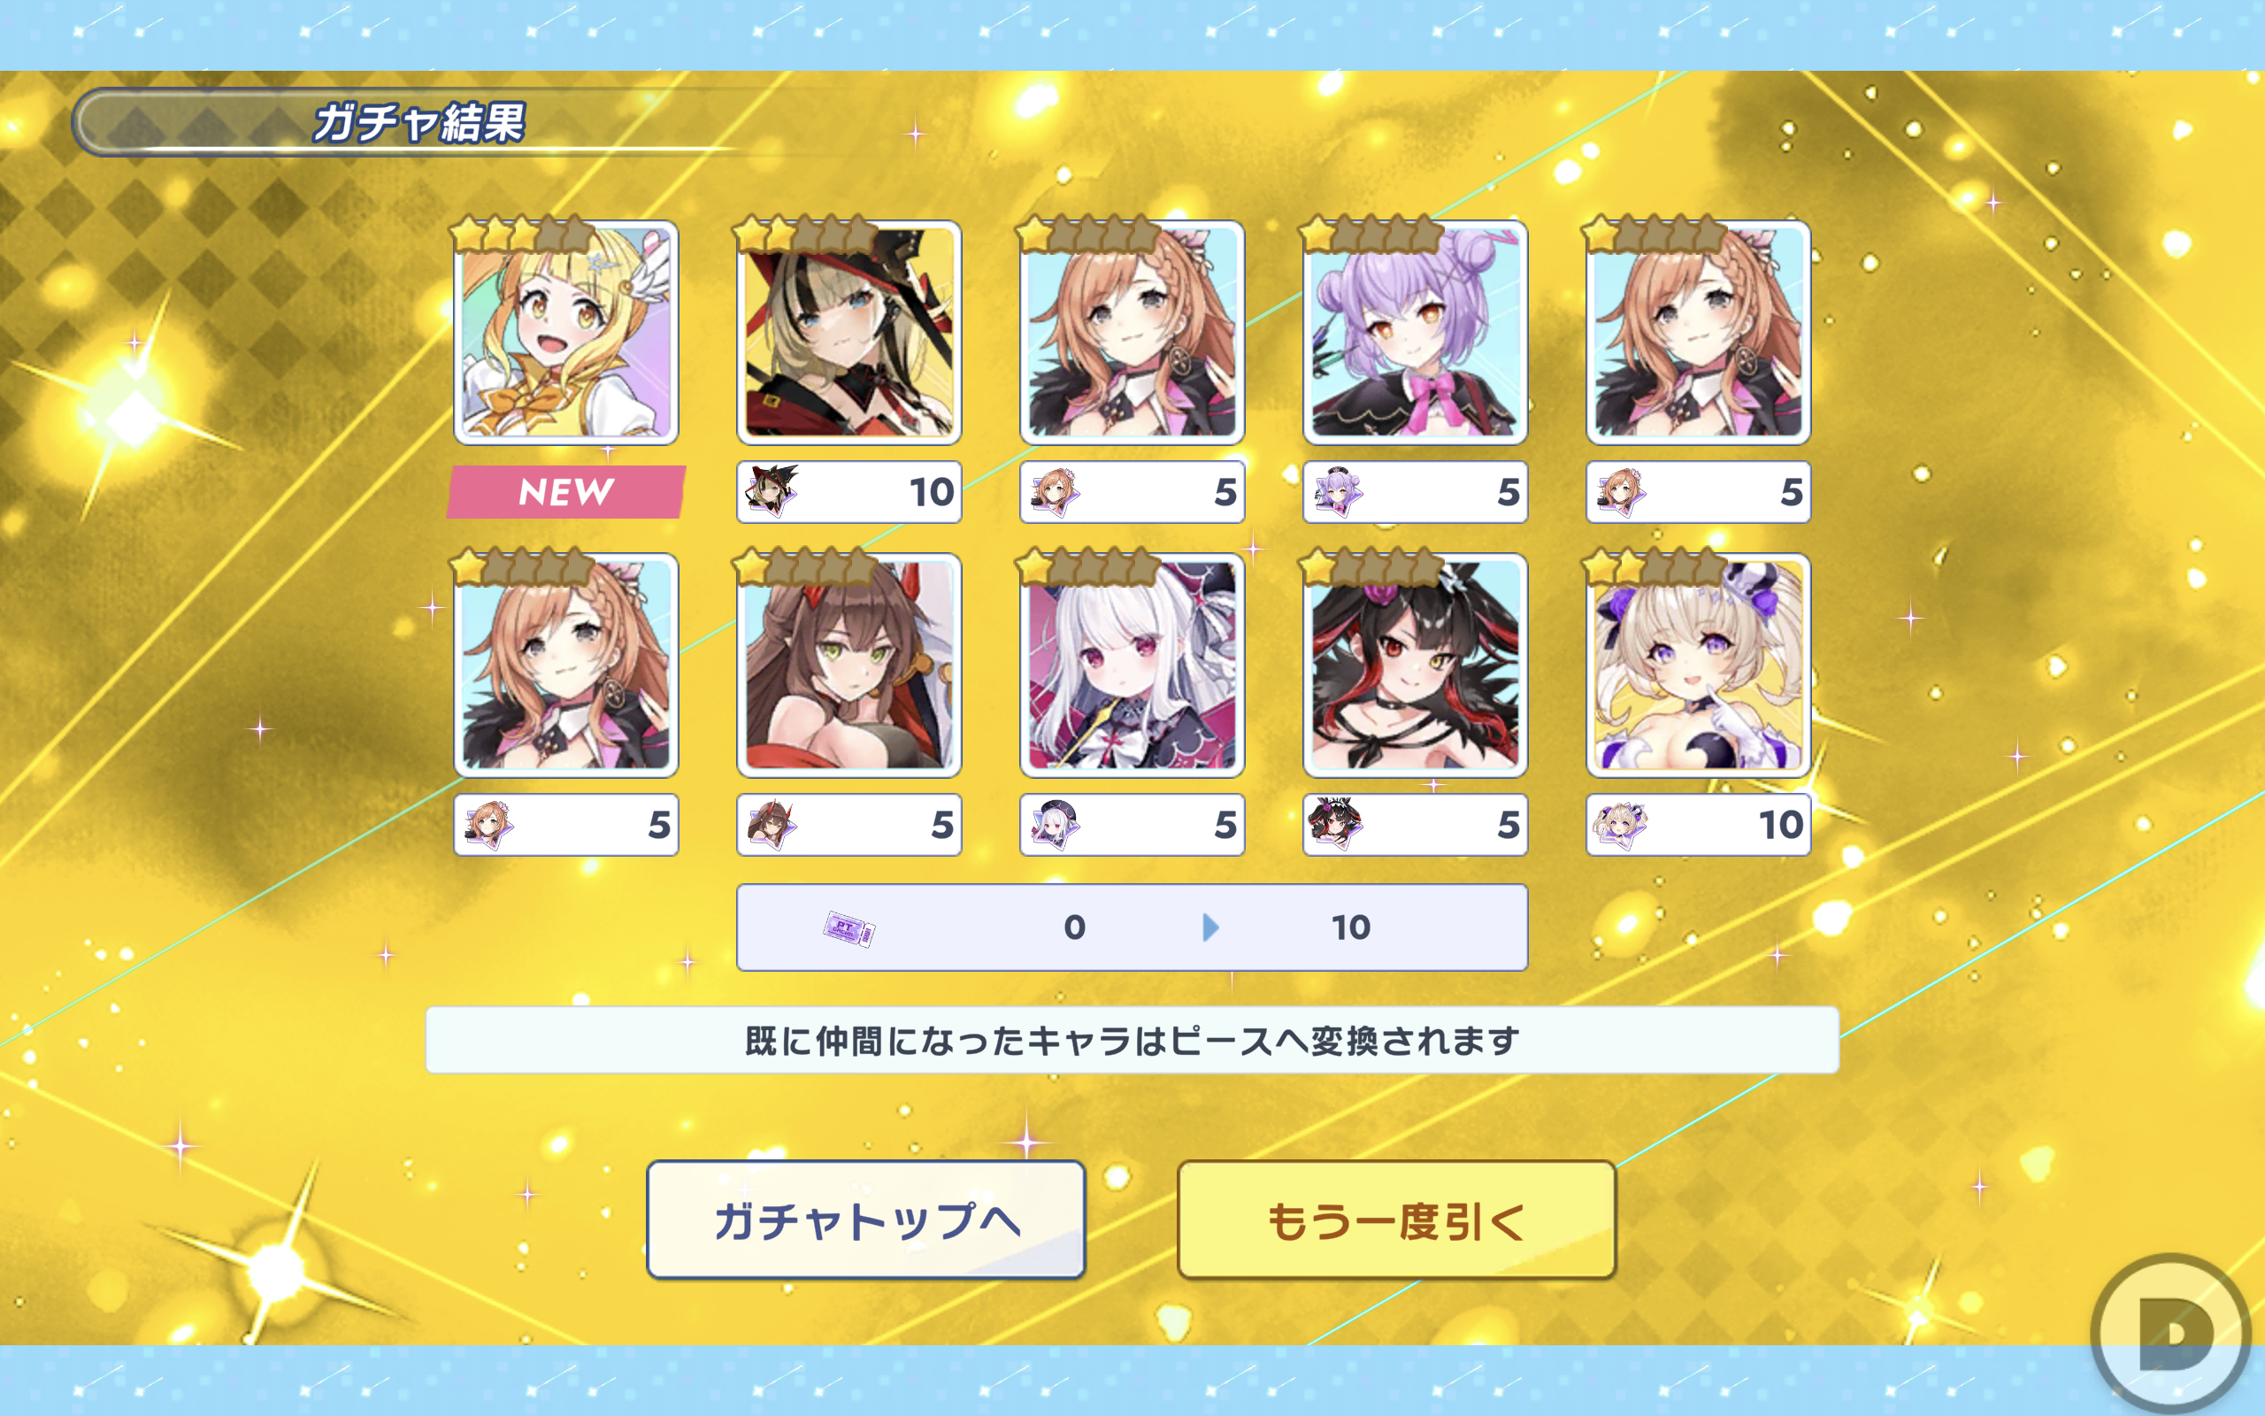Click the white-haired character piece icon
The height and width of the screenshot is (1416, 2265).
point(1055,824)
